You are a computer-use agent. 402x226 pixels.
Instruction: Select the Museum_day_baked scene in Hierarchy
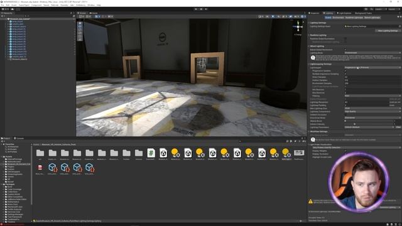pyautogui.click(x=21, y=19)
